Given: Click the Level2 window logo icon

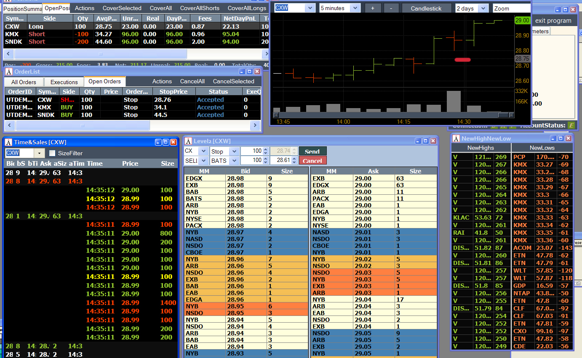Looking at the screenshot, I should (x=188, y=141).
